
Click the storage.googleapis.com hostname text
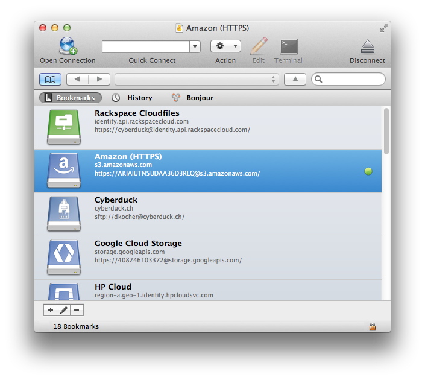pyautogui.click(x=130, y=252)
